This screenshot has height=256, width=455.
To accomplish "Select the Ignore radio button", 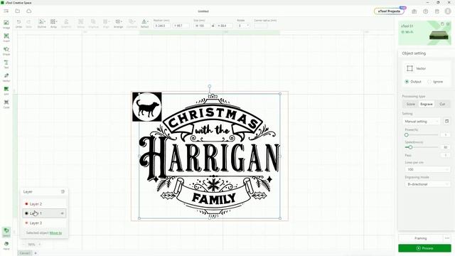I will pyautogui.click(x=429, y=82).
